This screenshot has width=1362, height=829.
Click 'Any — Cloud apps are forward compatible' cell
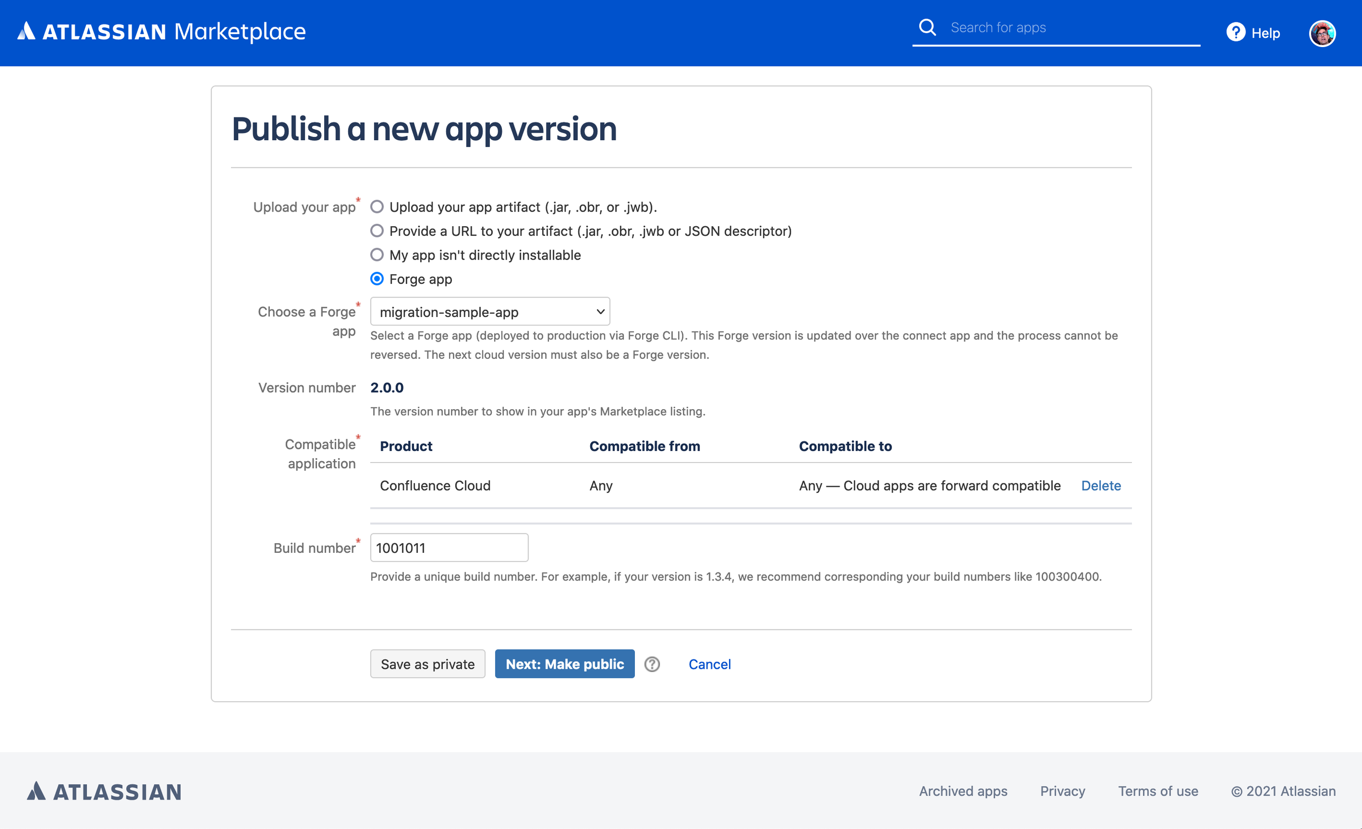pos(930,485)
